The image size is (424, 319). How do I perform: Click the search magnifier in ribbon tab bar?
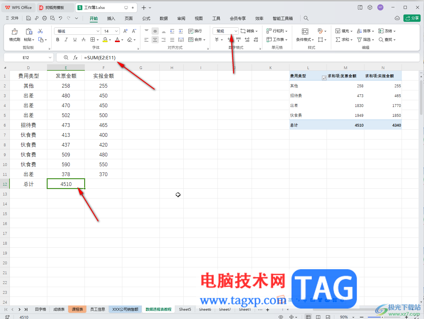[x=306, y=18]
